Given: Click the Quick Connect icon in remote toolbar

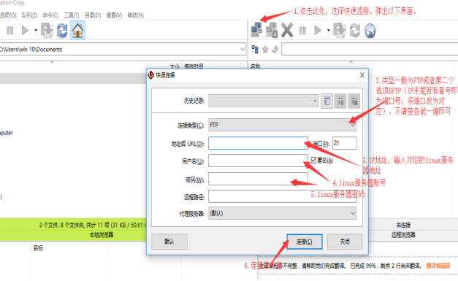Looking at the screenshot, I should click(x=256, y=30).
